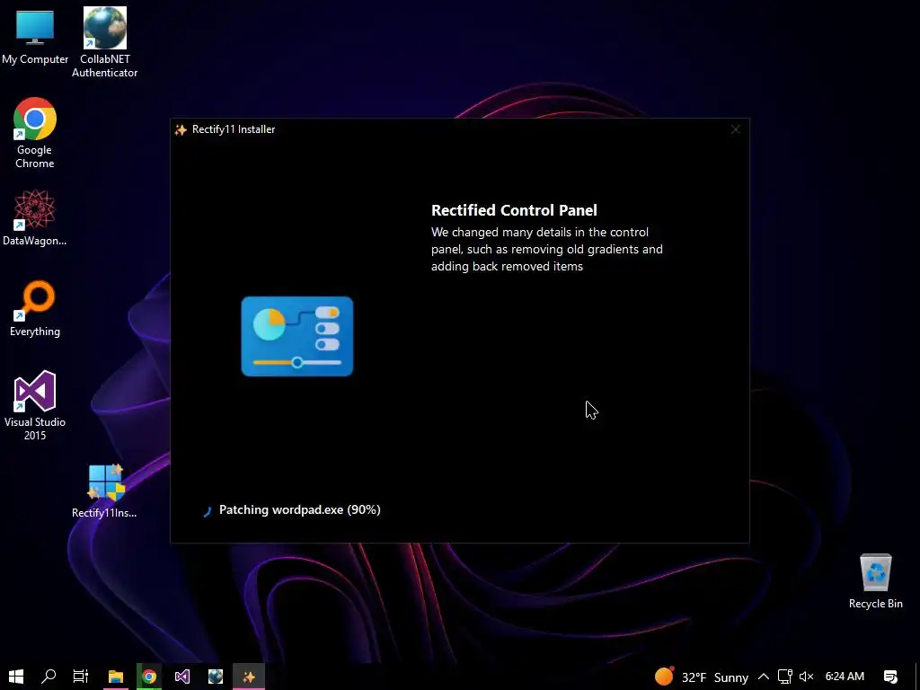The image size is (920, 690).
Task: Open File Explorer from the taskbar
Action: coord(116,677)
